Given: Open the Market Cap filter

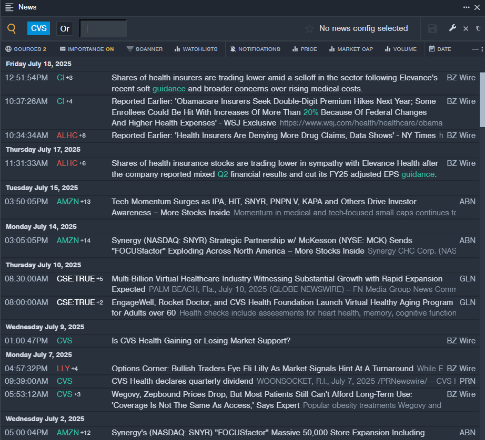Looking at the screenshot, I should (351, 49).
